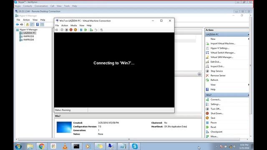Click Shut Down action under Win7

pyautogui.click(x=217, y=113)
